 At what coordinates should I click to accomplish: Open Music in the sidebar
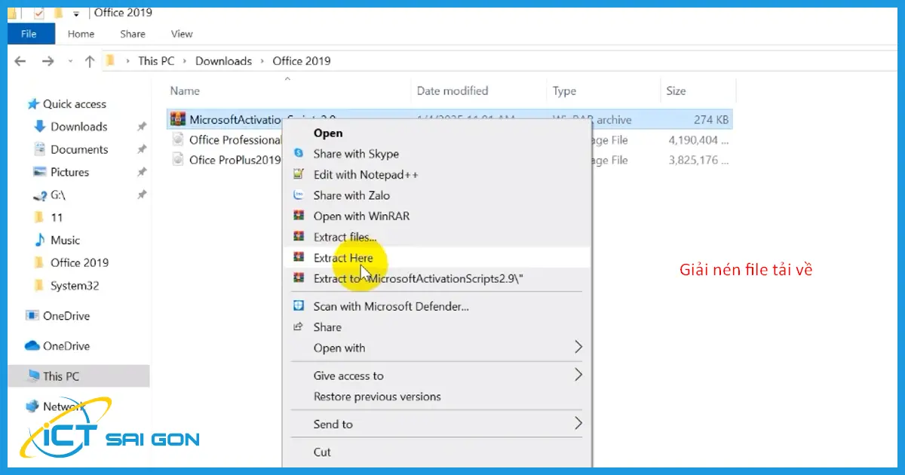pos(65,240)
